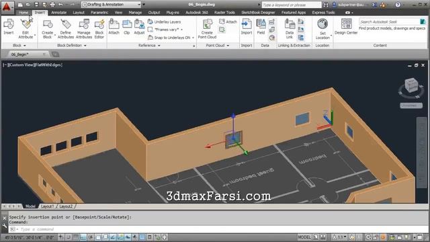Screen dimensions: 430x242
Task: Switch to the Home ribbon tab
Action: pyautogui.click(x=24, y=12)
